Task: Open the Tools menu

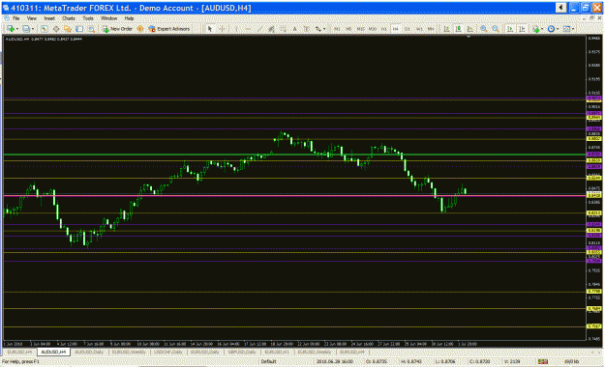Action: point(88,18)
